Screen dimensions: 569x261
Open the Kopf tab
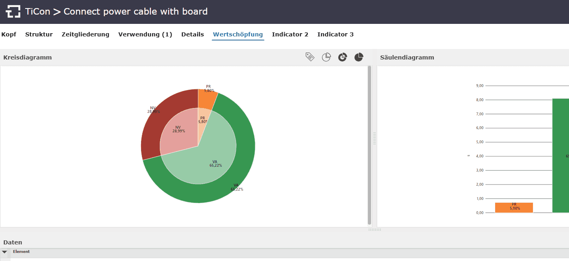(9, 34)
